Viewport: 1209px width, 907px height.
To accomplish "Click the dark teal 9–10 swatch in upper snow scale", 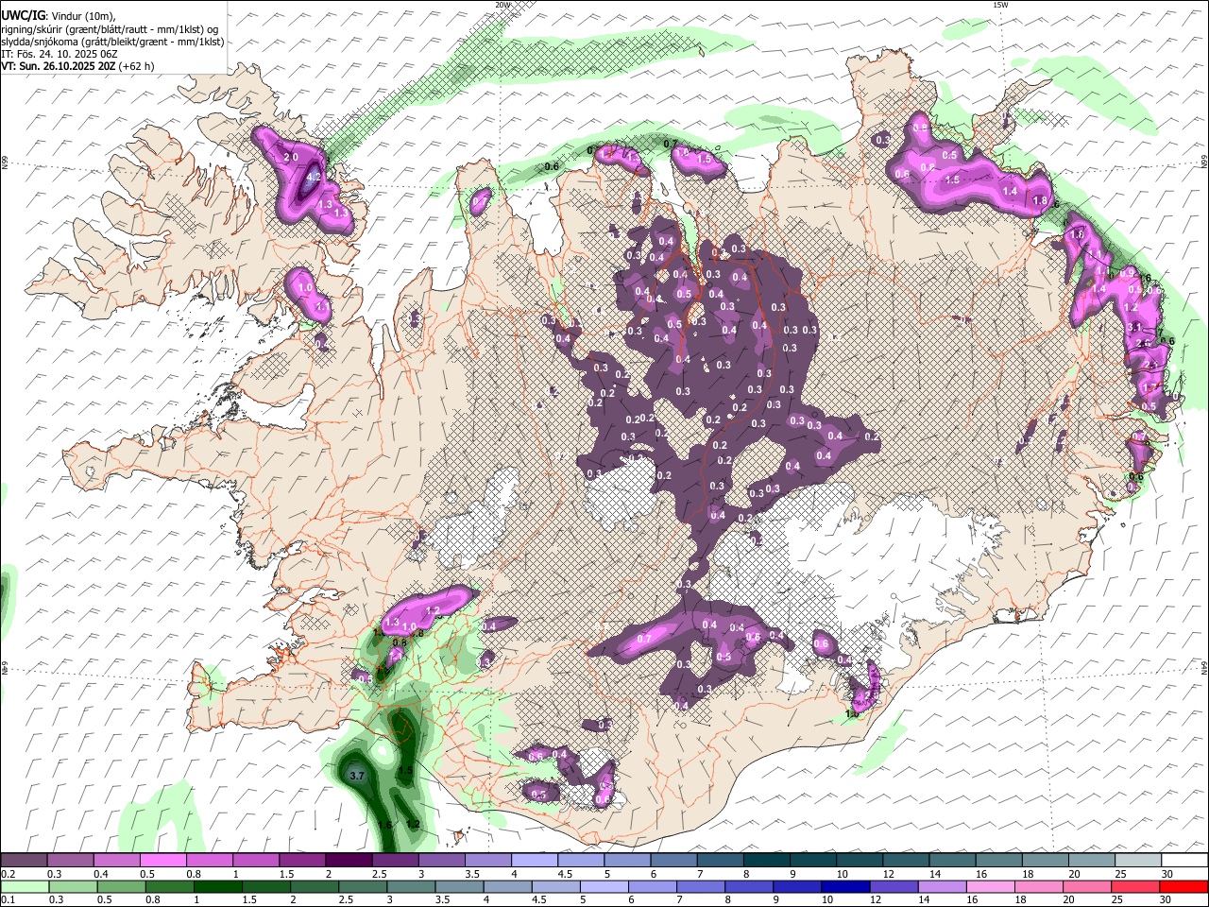I will click(813, 860).
